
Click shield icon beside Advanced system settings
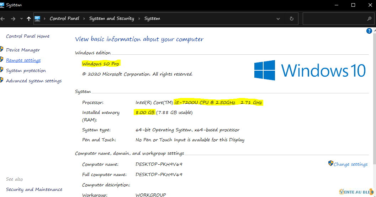tap(1, 80)
